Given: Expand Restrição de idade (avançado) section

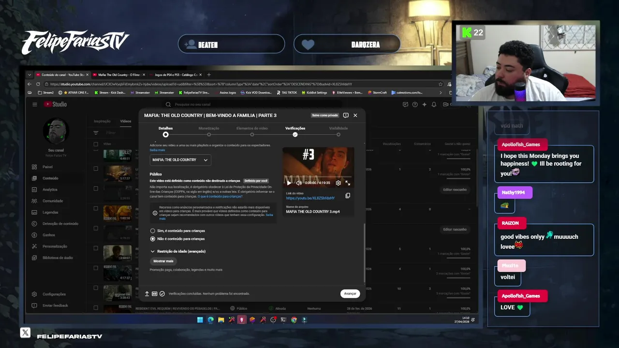Looking at the screenshot, I should (178, 251).
